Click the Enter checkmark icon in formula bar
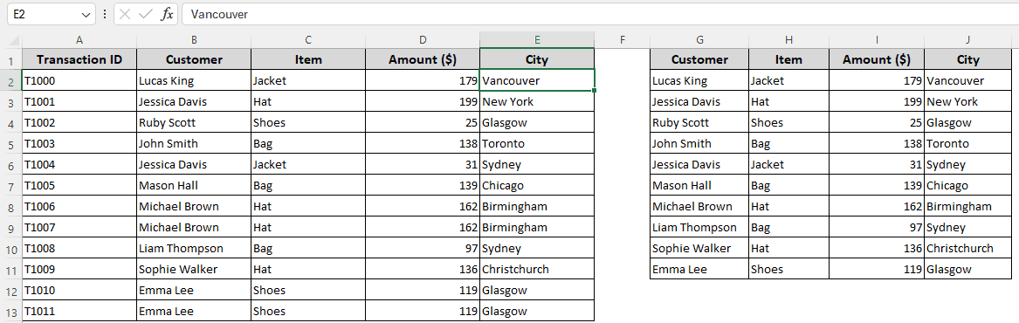Image resolution: width=1019 pixels, height=323 pixels. pos(146,14)
